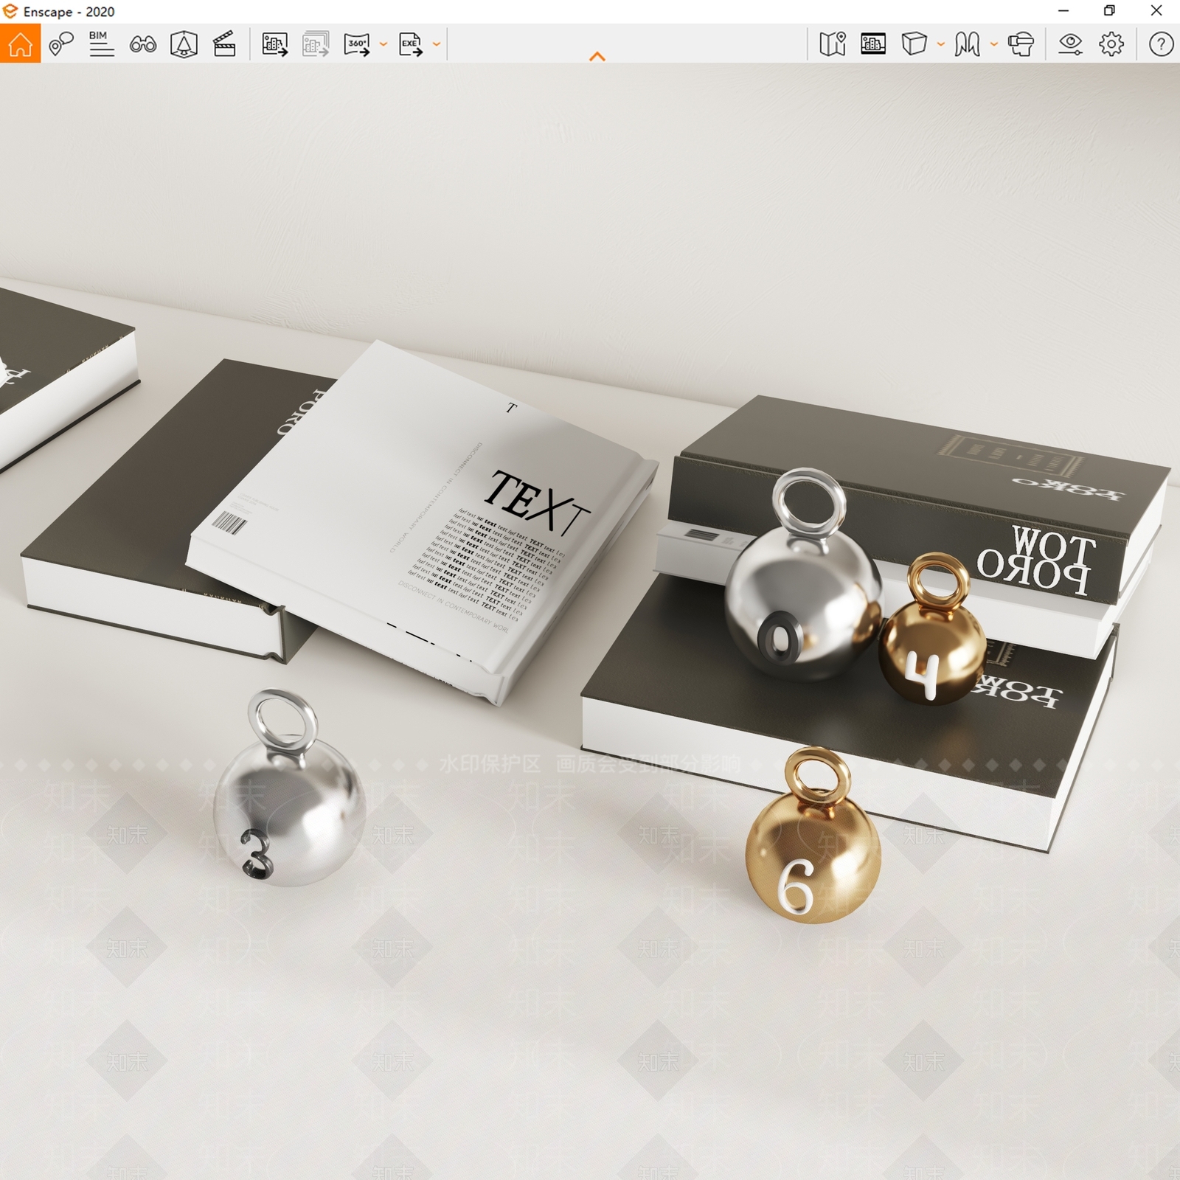The image size is (1180, 1180).
Task: Open the 360° panorama dropdown arrow
Action: tap(383, 44)
